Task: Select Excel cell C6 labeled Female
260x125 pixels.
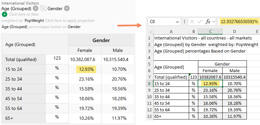Action: 210,70
